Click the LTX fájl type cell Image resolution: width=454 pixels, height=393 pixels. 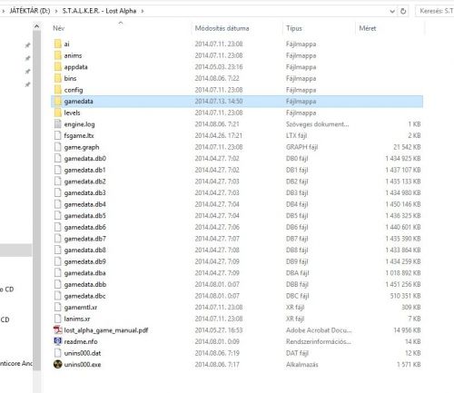297,135
